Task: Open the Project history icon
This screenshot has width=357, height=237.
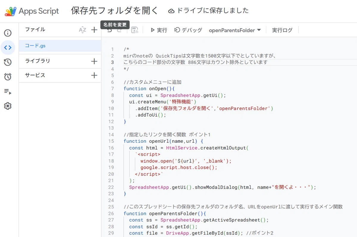Action: click(x=8, y=62)
